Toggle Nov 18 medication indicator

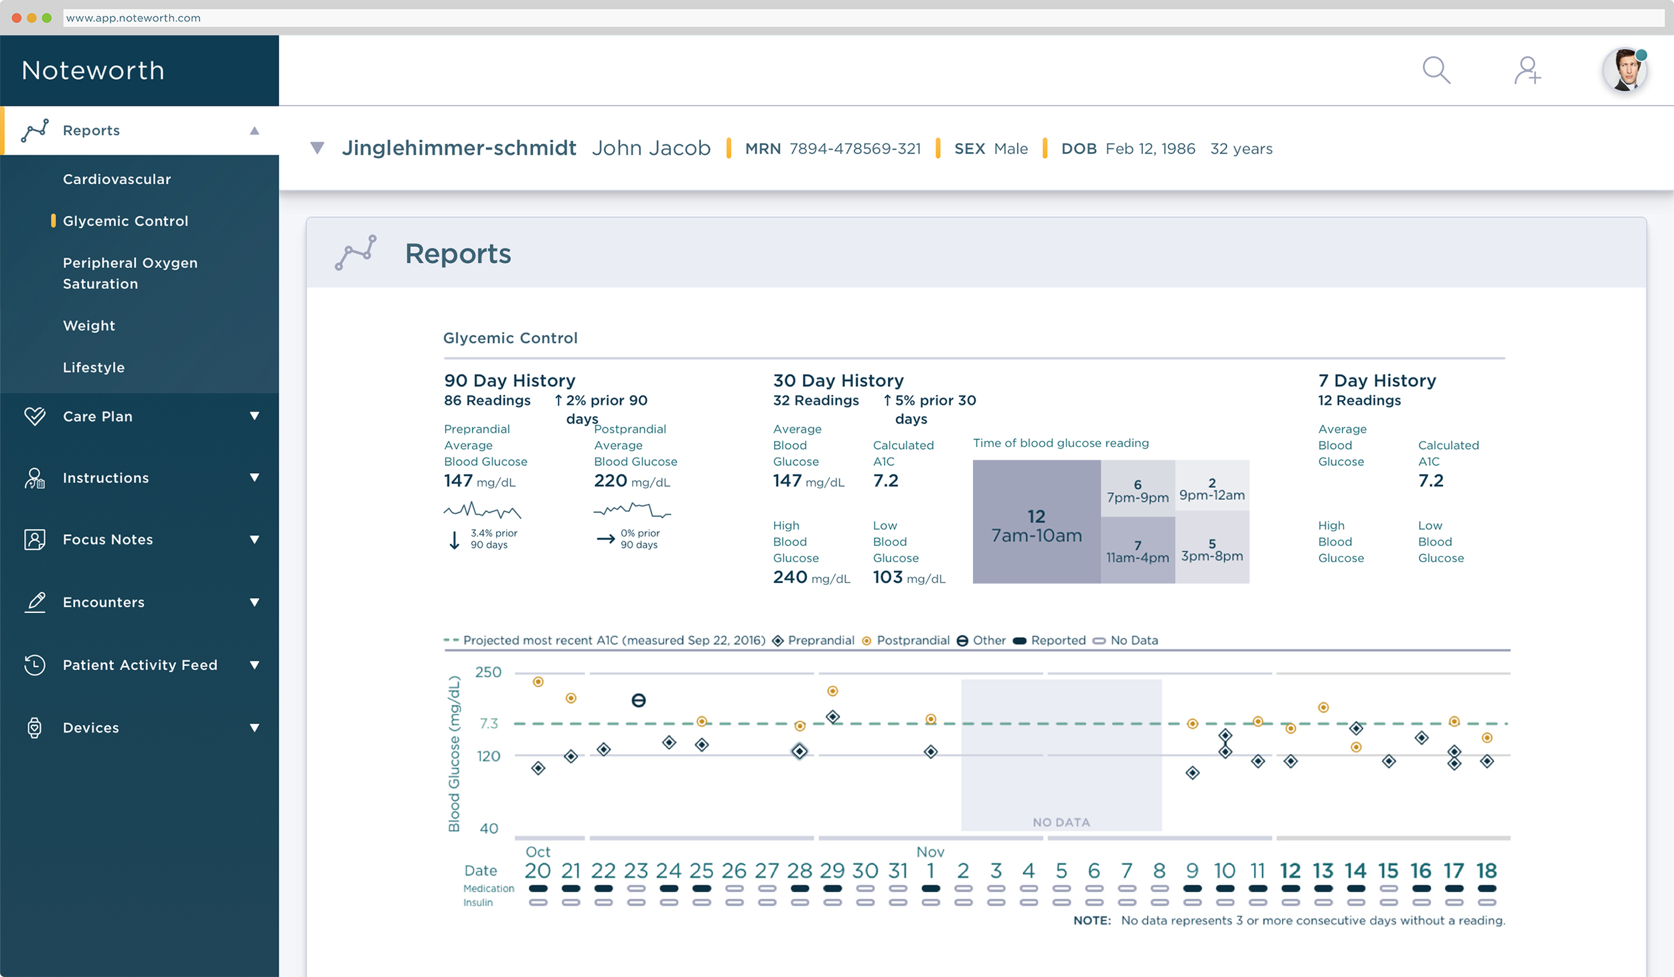(1487, 889)
